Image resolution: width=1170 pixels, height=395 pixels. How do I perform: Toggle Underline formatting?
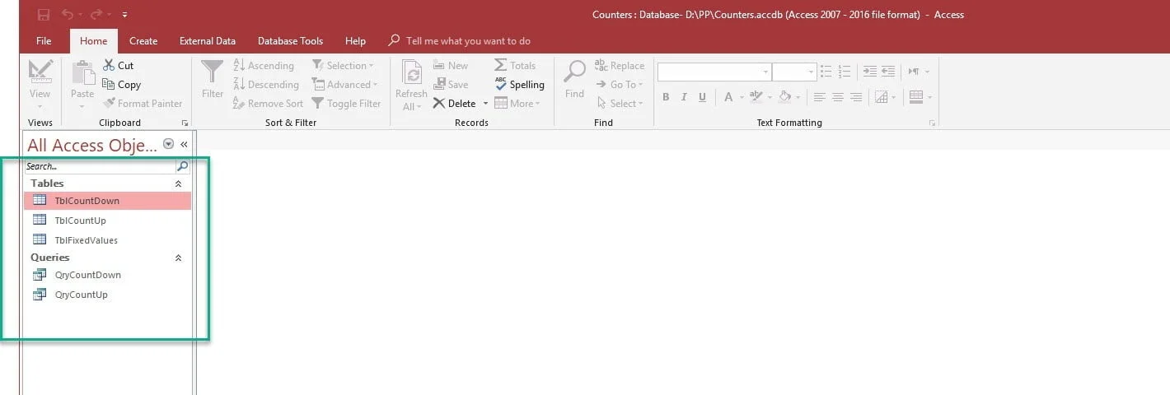(702, 97)
